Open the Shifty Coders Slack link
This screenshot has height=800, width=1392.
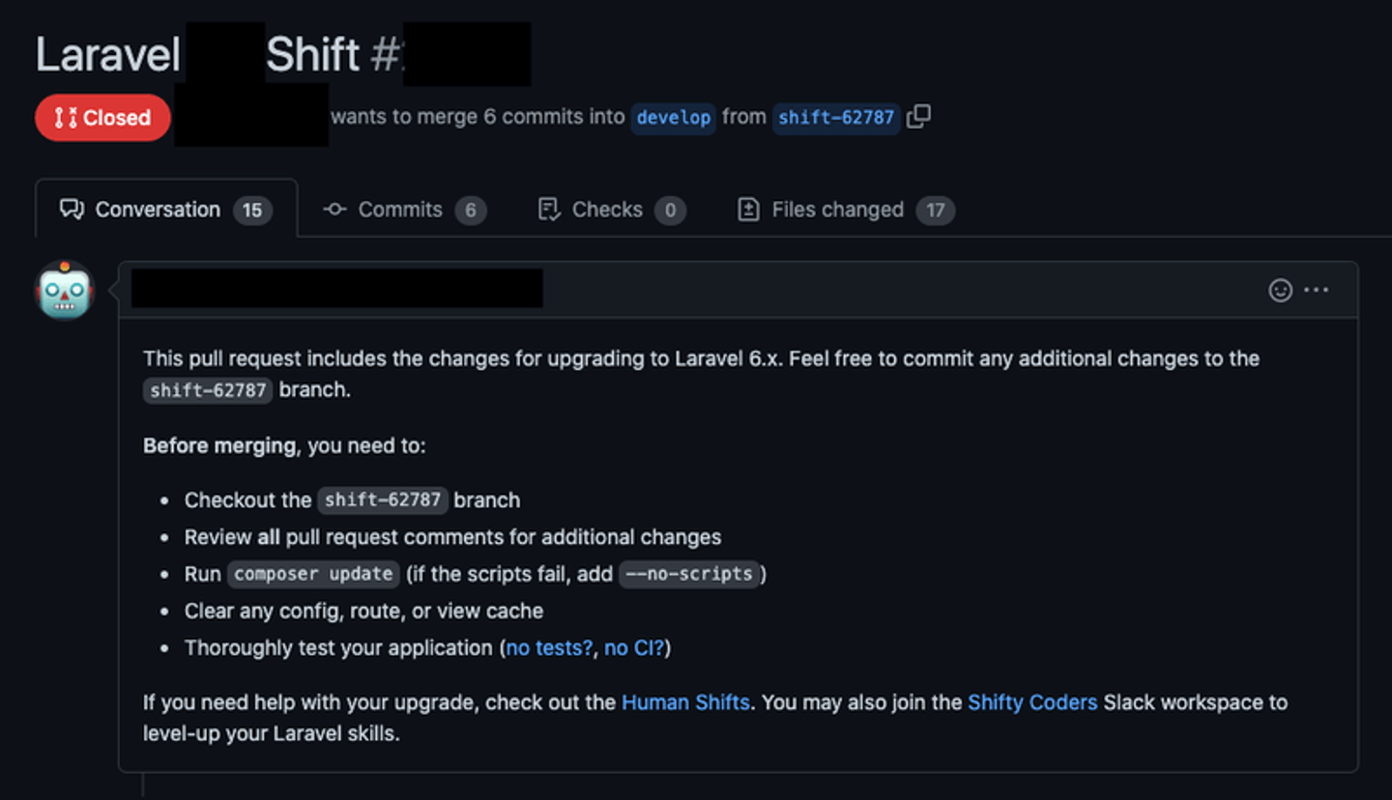pyautogui.click(x=1032, y=702)
